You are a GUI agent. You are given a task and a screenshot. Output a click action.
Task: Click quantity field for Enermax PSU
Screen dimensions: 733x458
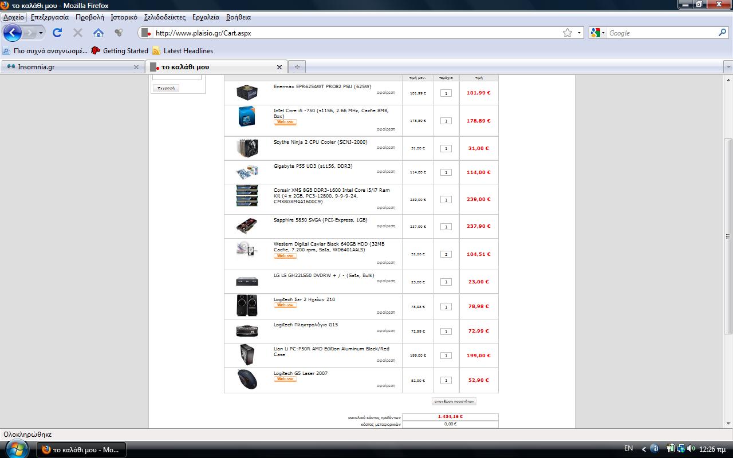coord(446,93)
